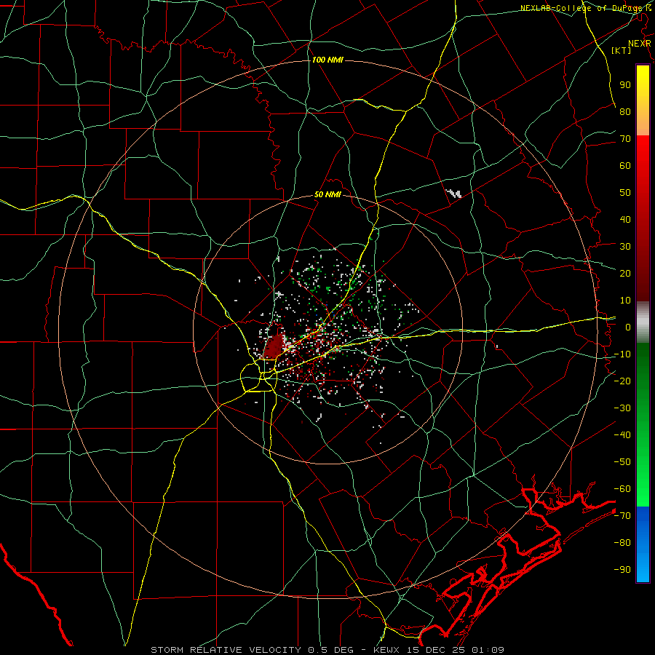
Task: Select the 60 value on the velocity scale
Action: 625,165
